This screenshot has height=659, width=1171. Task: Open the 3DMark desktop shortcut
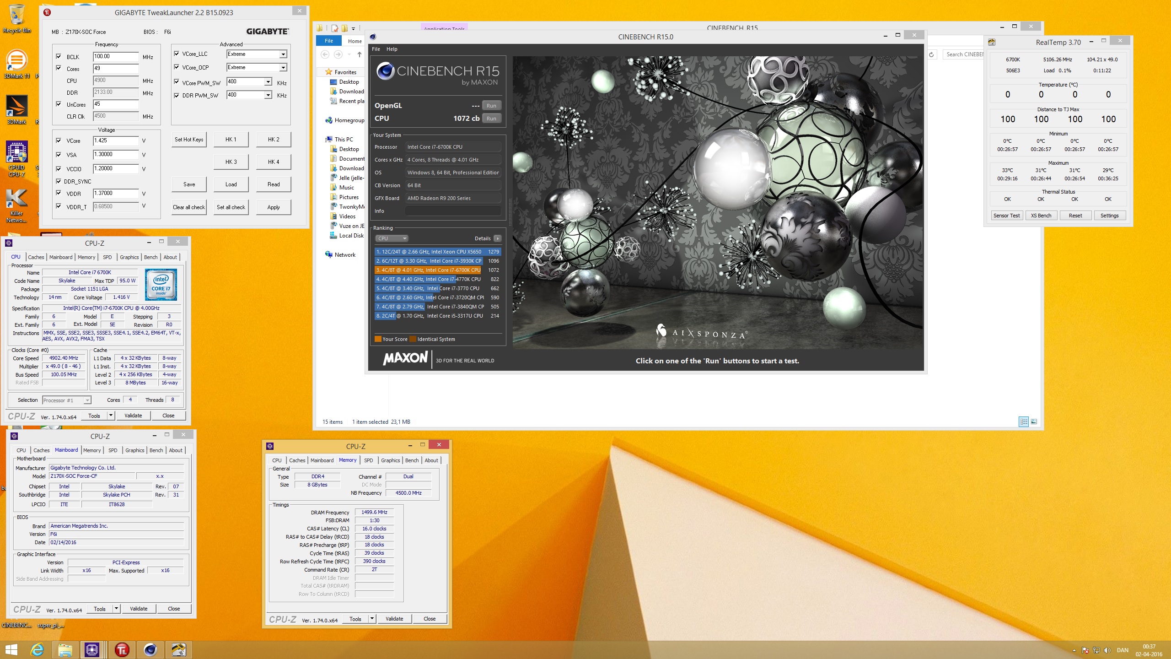pos(16,110)
